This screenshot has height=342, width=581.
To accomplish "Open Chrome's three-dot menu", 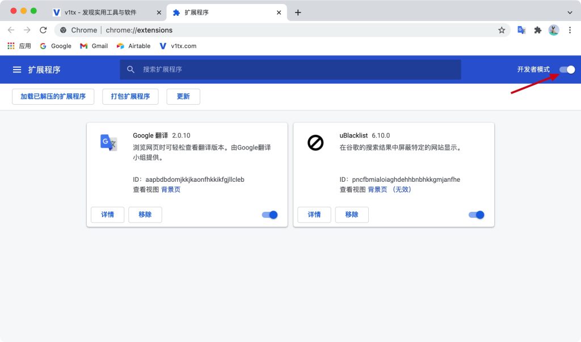I will click(x=570, y=31).
